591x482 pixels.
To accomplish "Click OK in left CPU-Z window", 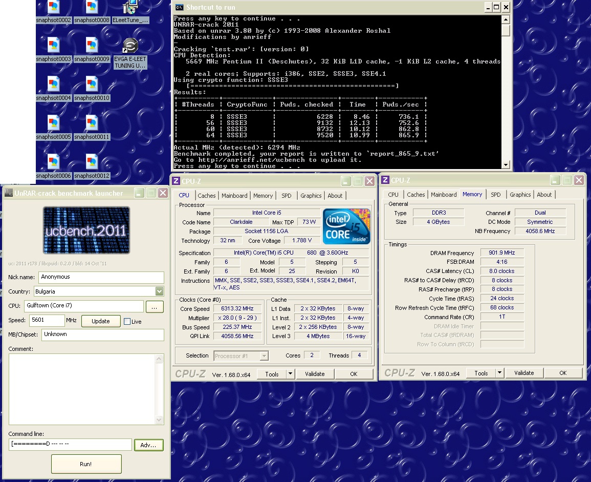I will point(354,374).
